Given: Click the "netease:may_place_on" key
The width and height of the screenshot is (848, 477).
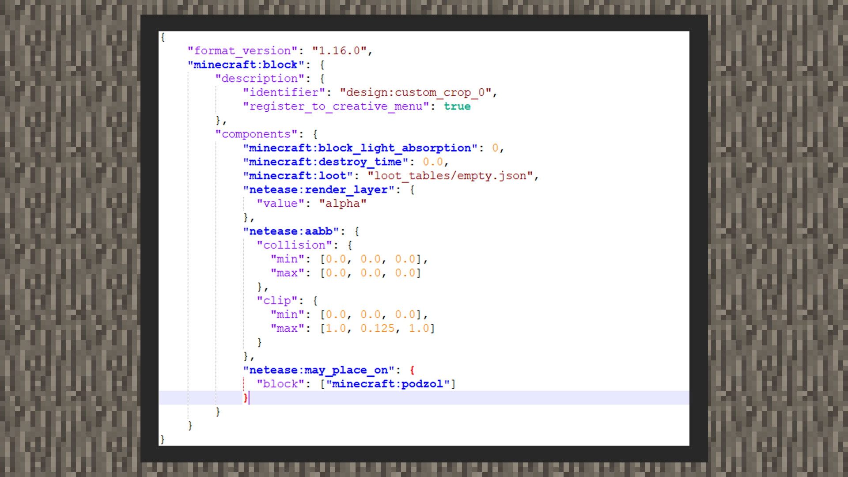Looking at the screenshot, I should (x=318, y=370).
